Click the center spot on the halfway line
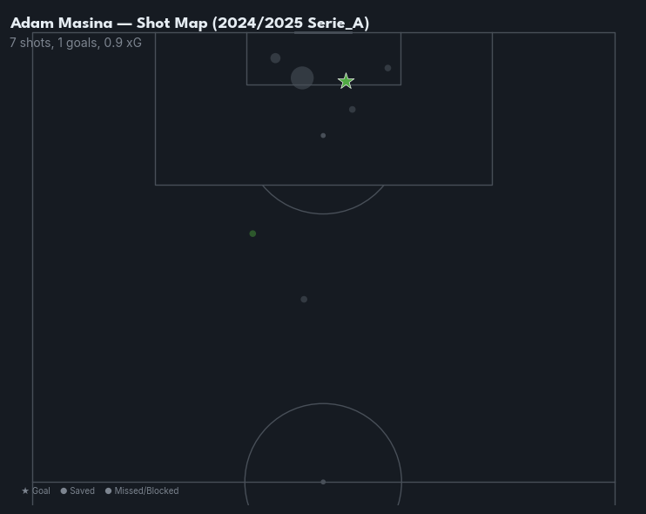The width and height of the screenshot is (646, 514). pyautogui.click(x=323, y=482)
